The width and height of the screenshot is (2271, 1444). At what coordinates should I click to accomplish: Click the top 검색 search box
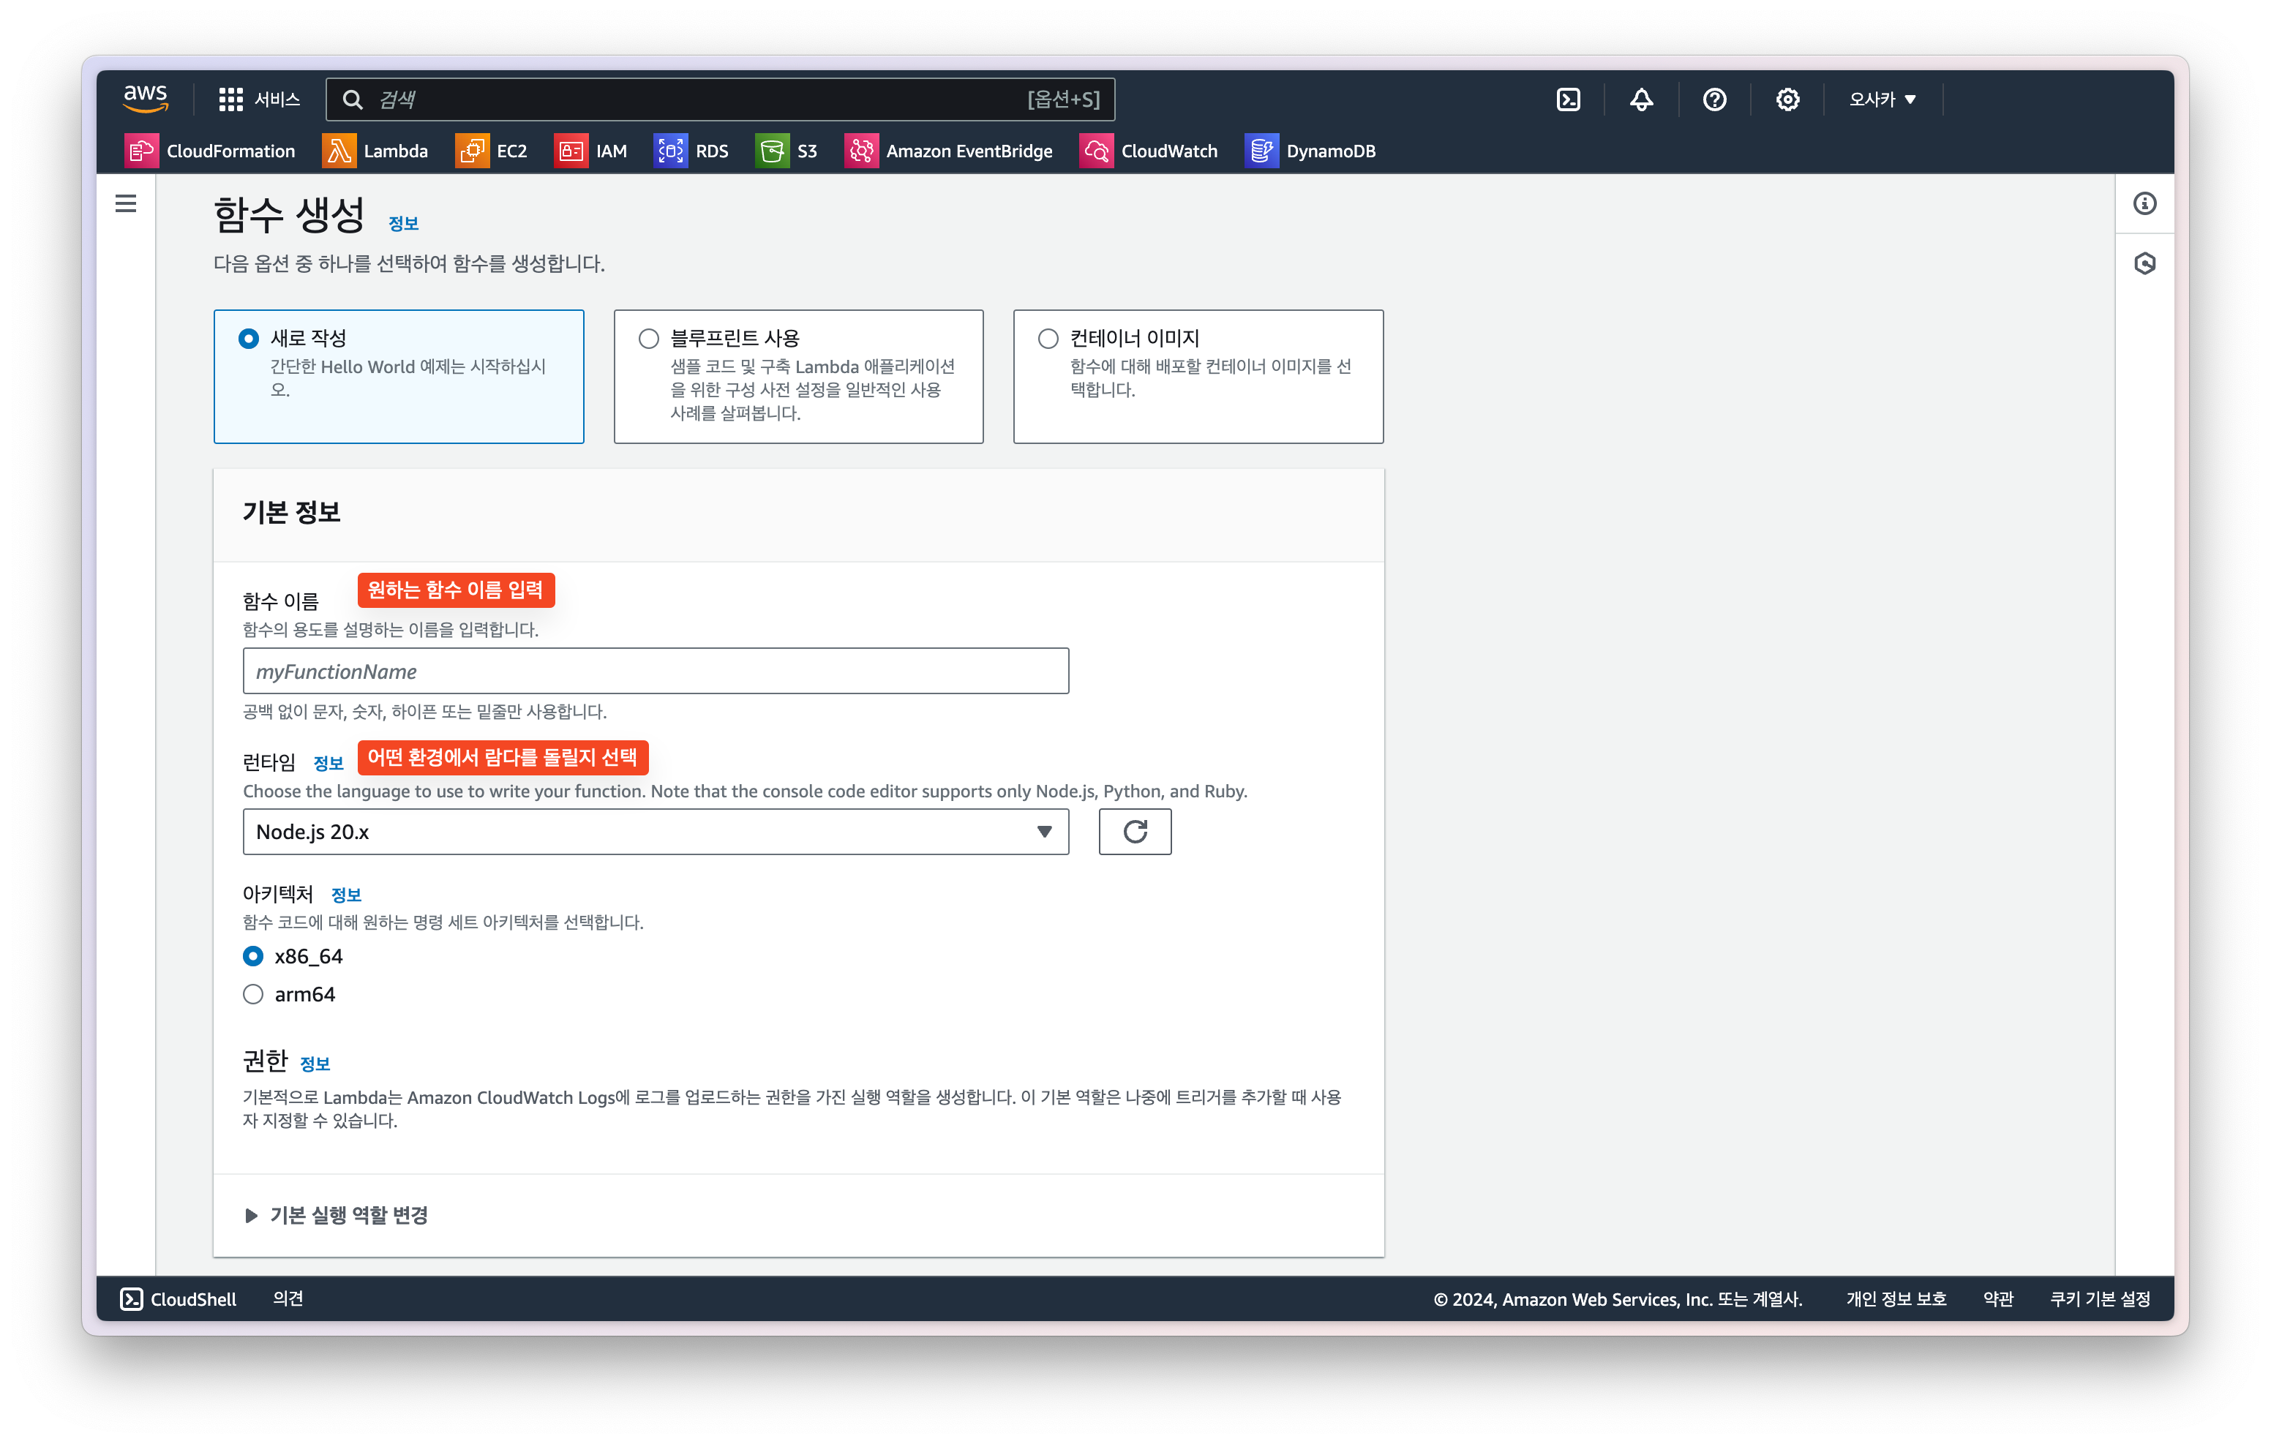click(x=721, y=99)
